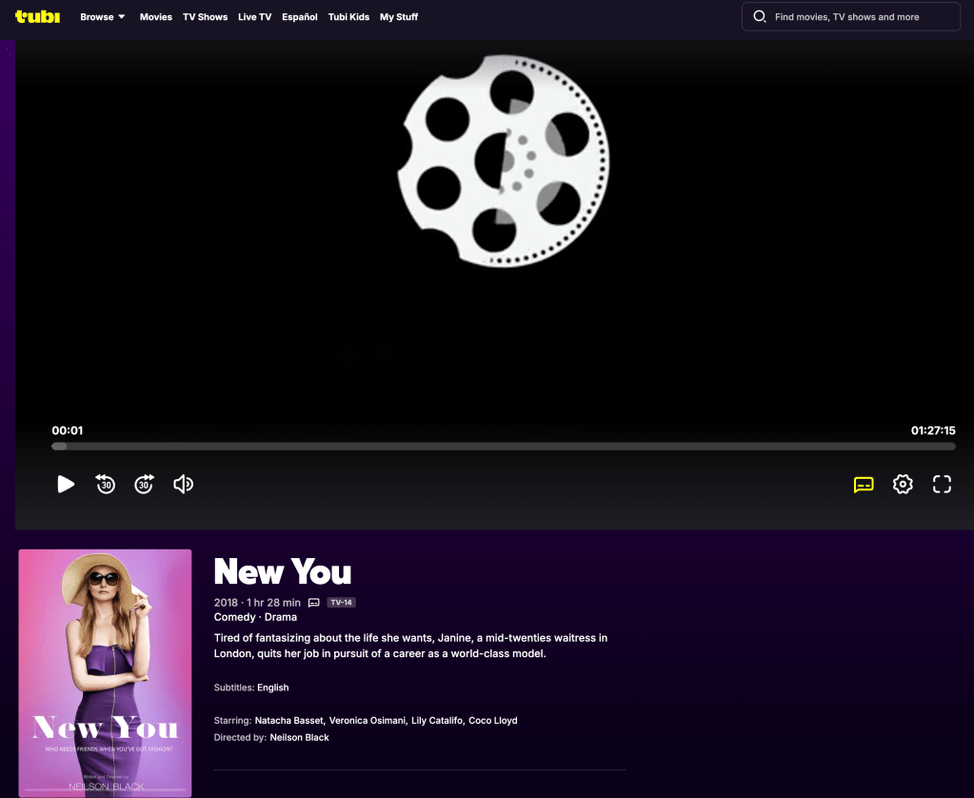The width and height of the screenshot is (974, 798).
Task: Expand the Browse dropdown menu
Action: [103, 17]
